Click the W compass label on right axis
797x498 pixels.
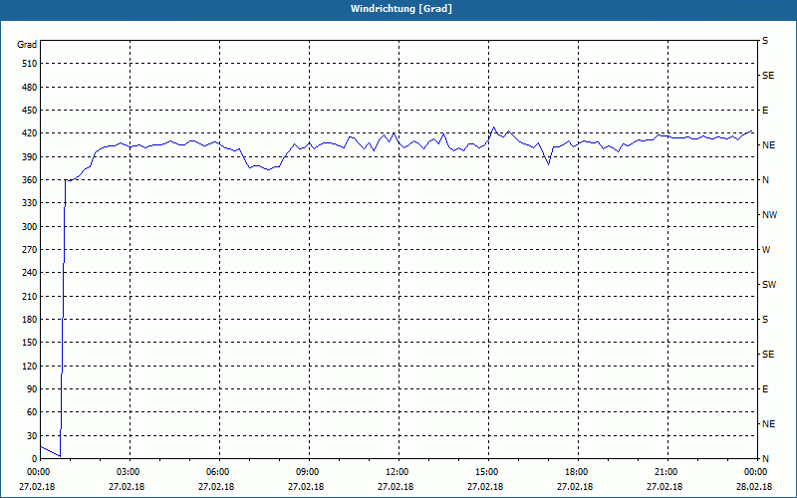[x=766, y=250]
